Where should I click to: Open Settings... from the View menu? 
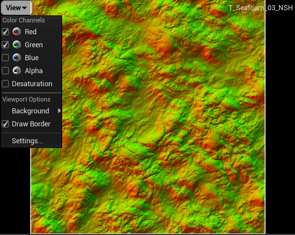tap(28, 141)
